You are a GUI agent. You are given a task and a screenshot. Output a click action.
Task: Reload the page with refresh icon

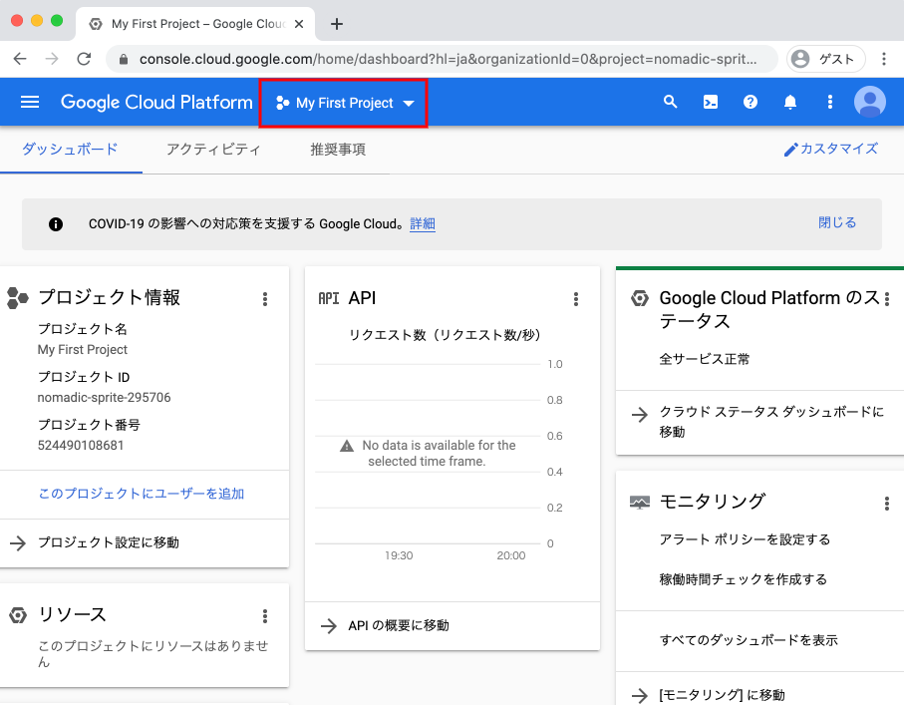click(84, 59)
